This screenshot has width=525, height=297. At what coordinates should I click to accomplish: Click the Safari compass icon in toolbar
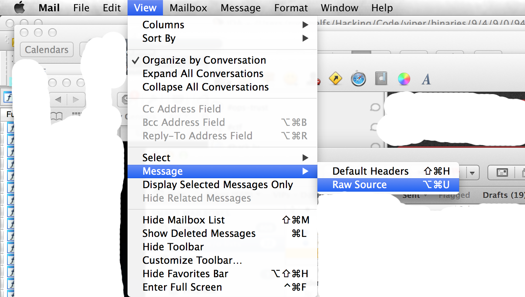click(358, 78)
